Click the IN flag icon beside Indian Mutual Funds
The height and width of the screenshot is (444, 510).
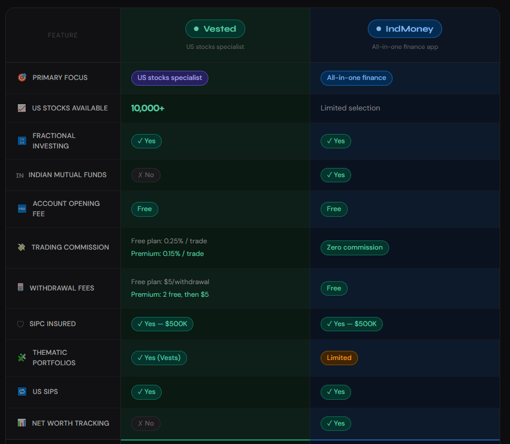pyautogui.click(x=20, y=175)
